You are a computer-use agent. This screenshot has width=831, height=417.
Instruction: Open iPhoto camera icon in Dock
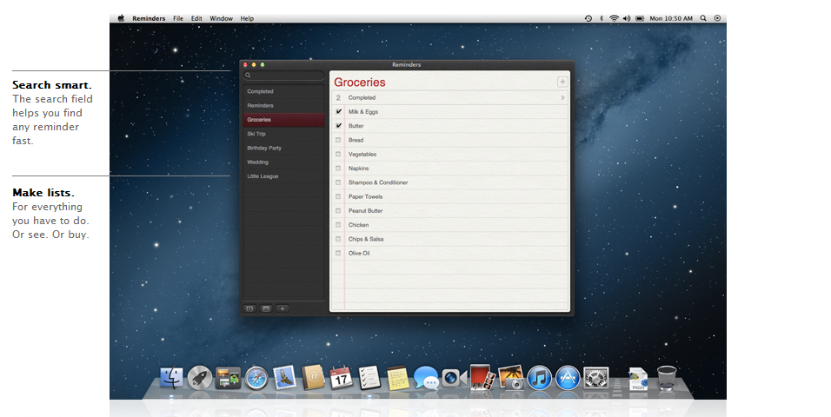[511, 378]
